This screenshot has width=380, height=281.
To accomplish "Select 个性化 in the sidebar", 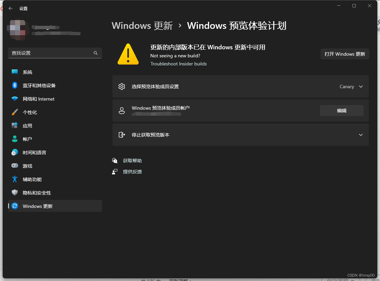I will click(55, 112).
